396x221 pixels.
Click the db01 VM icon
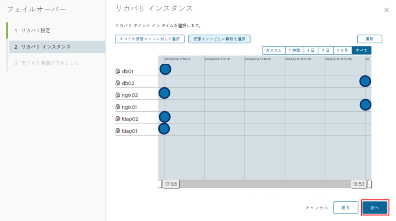point(118,71)
